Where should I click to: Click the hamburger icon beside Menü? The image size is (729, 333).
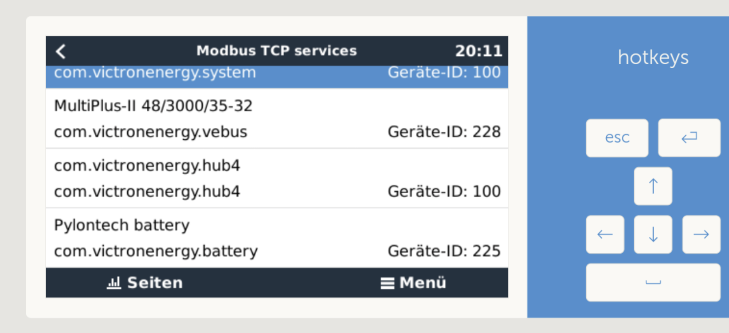tap(387, 283)
